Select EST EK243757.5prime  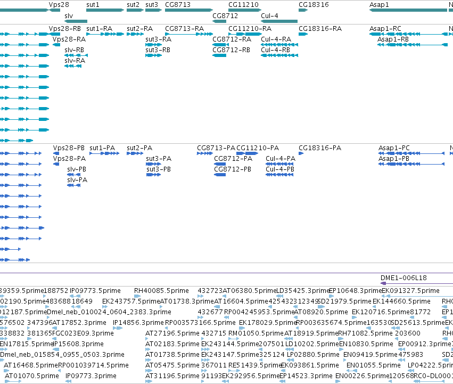[x=131, y=301]
